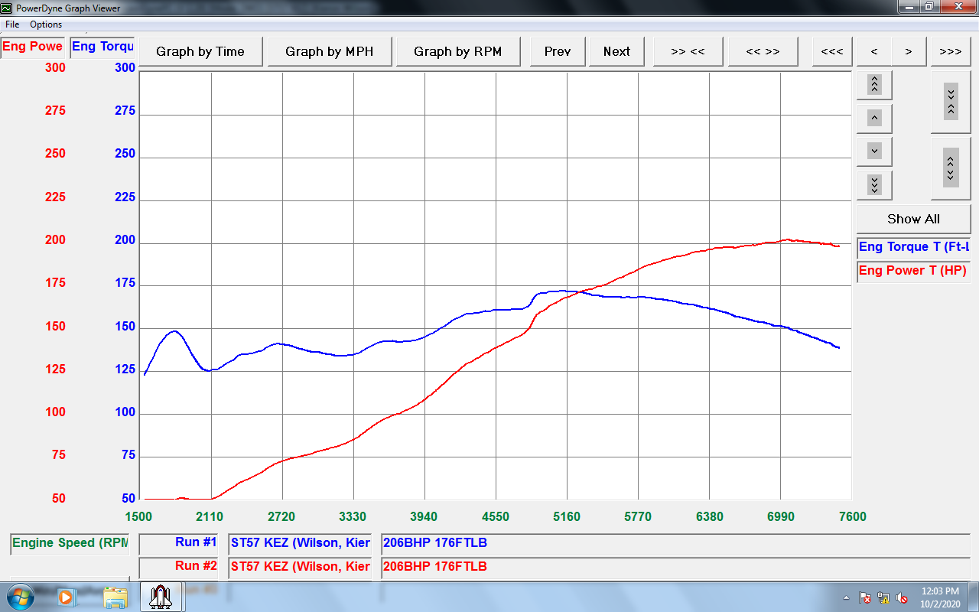This screenshot has width=979, height=612.
Task: Click the Show All button
Action: [x=913, y=219]
